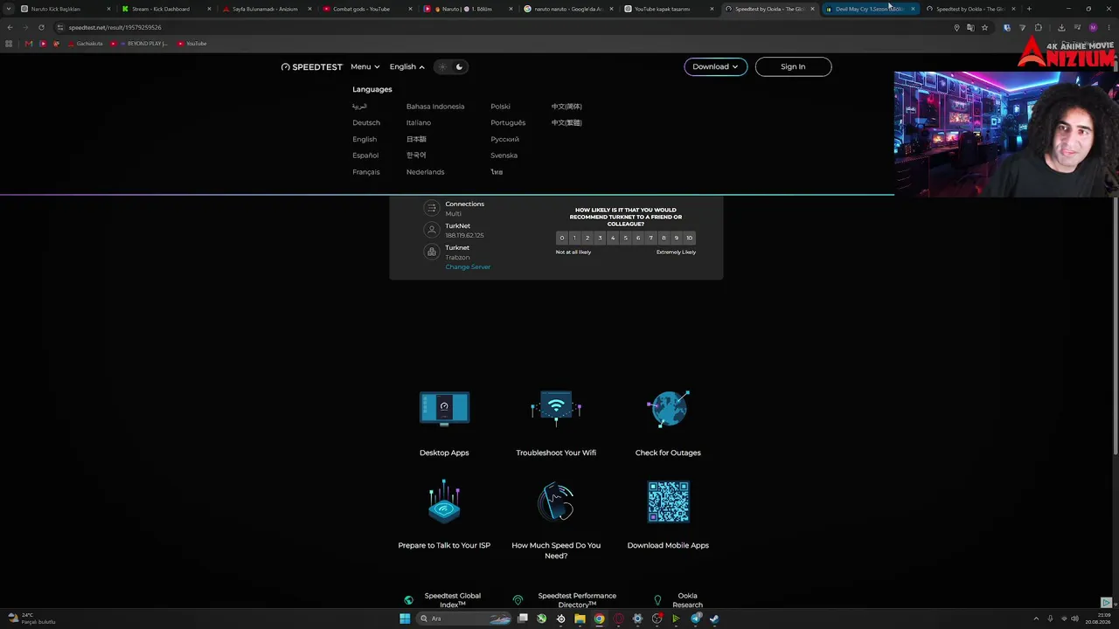Image resolution: width=1119 pixels, height=629 pixels.
Task: Open File Explorer from the taskbar
Action: 580,619
